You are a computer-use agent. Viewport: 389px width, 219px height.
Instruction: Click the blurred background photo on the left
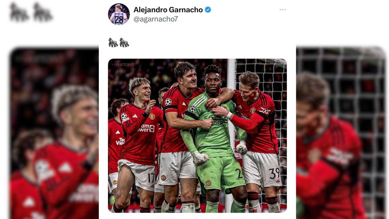(54, 133)
